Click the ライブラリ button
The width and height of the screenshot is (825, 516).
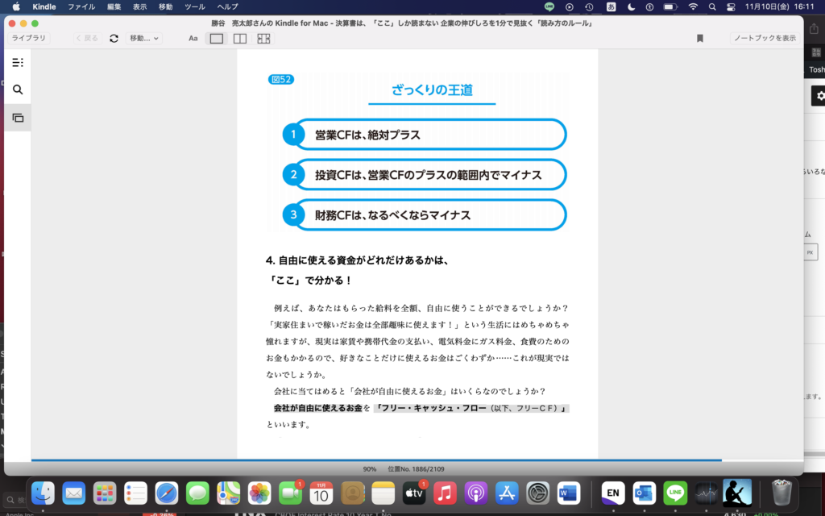(x=29, y=38)
